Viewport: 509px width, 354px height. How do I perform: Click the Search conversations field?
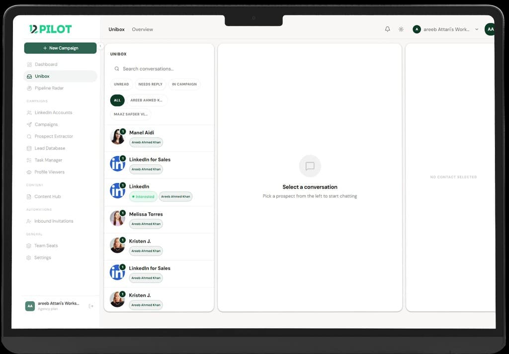(159, 69)
